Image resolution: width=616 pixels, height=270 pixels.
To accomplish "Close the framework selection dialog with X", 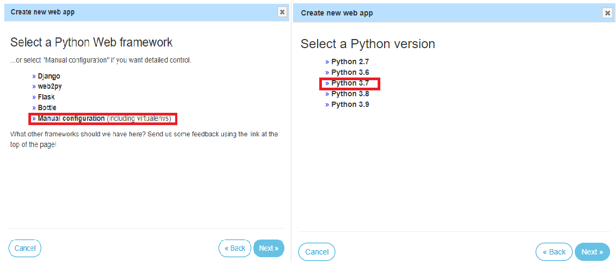I will click(x=282, y=12).
